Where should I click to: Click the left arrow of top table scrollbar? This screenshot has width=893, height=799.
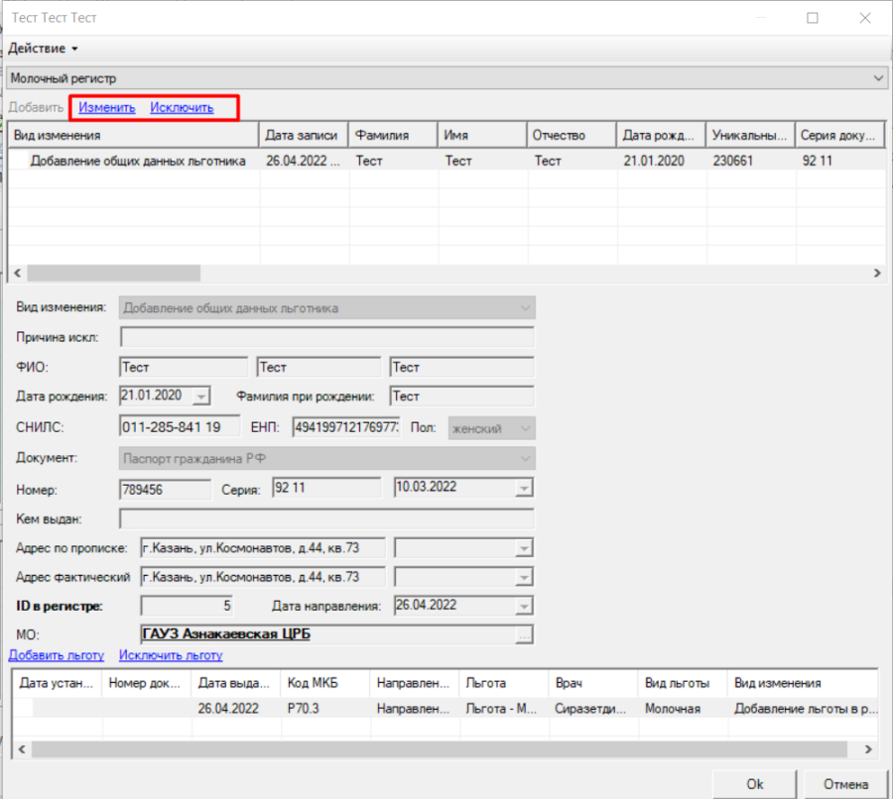pyautogui.click(x=18, y=274)
